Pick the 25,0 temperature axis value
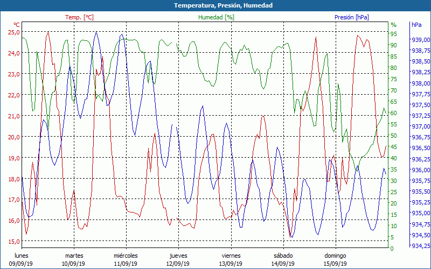This screenshot has height=269, width=431. (15, 32)
